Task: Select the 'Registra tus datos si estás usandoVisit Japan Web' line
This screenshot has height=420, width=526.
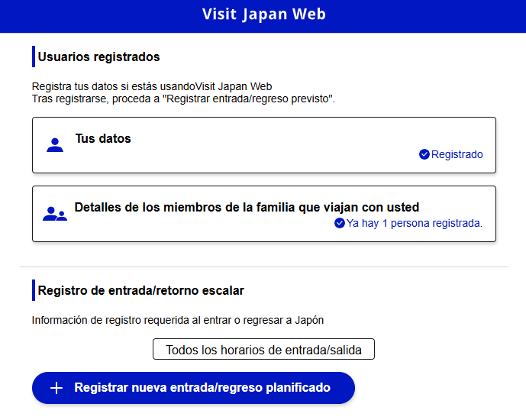Action: tap(152, 86)
